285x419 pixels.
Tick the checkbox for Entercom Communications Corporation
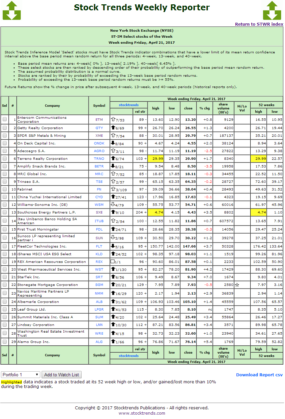(5, 119)
